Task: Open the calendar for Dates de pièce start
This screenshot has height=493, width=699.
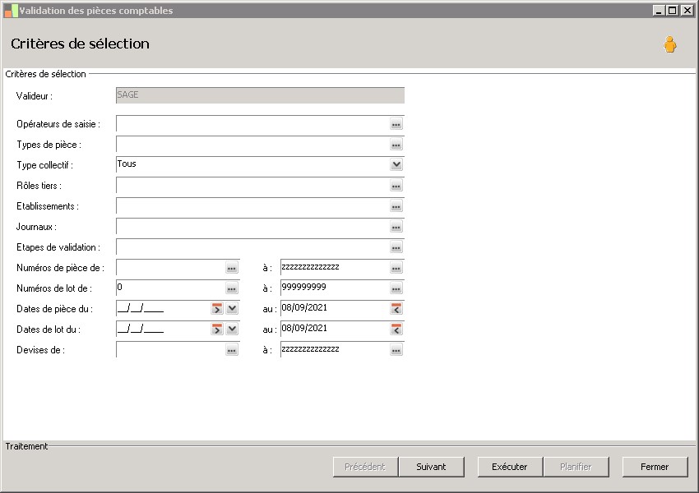Action: click(217, 309)
